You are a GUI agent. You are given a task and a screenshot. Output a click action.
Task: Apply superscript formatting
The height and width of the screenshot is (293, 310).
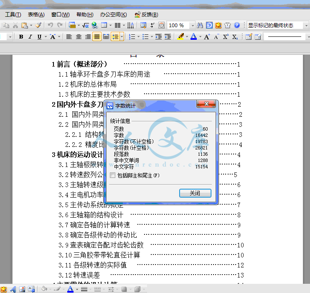(x=225, y=37)
